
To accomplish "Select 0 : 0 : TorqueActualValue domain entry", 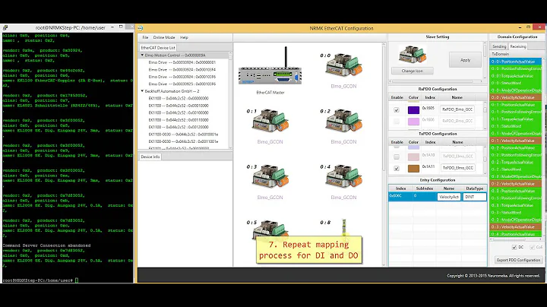I will [x=516, y=76].
